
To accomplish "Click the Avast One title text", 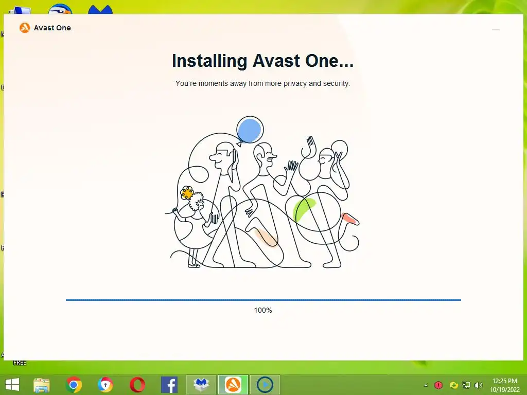I will pyautogui.click(x=52, y=28).
